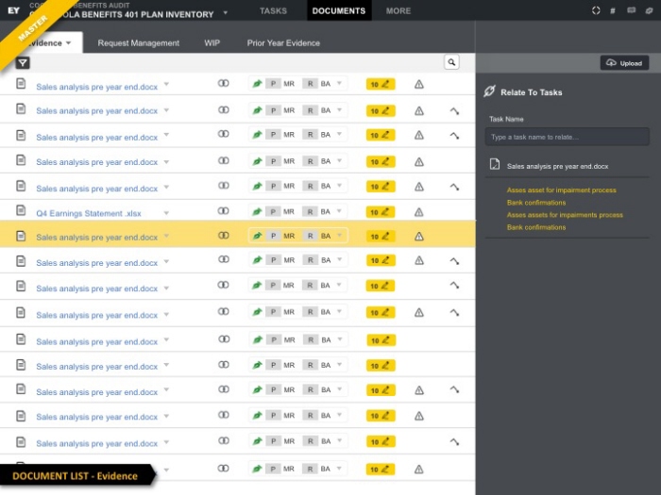Open sign-off dropdown arrow on highlighted row
Image resolution: width=661 pixels, height=495 pixels.
(340, 236)
